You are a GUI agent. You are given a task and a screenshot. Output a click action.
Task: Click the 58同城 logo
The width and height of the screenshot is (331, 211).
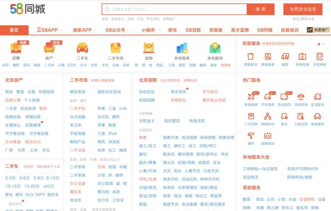28,9
